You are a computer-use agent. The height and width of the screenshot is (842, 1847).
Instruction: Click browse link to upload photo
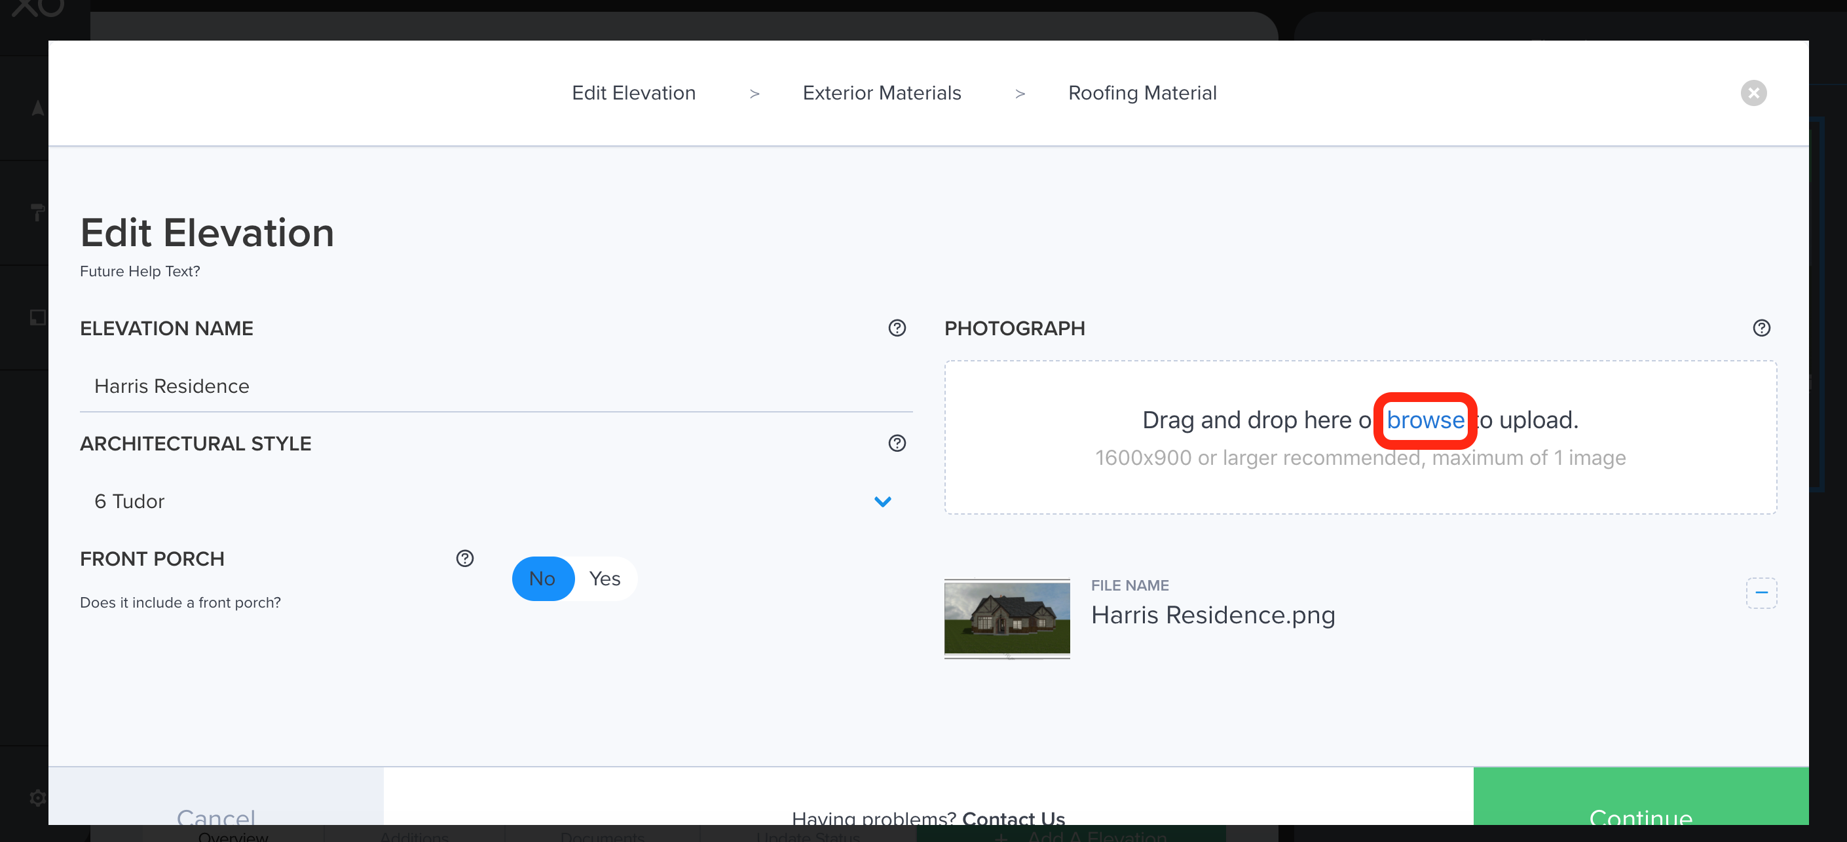tap(1425, 420)
